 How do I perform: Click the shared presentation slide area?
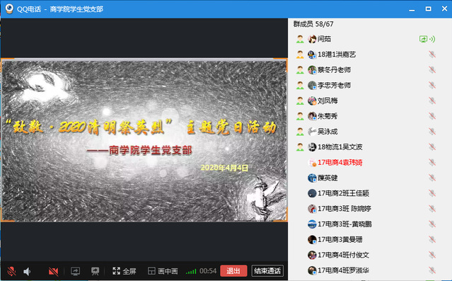(144, 140)
